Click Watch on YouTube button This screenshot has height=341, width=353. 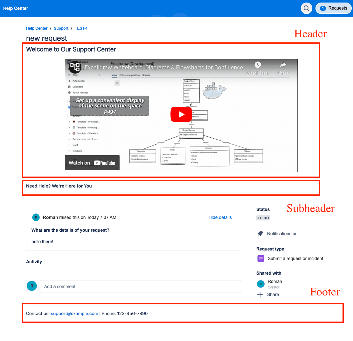[x=92, y=163]
